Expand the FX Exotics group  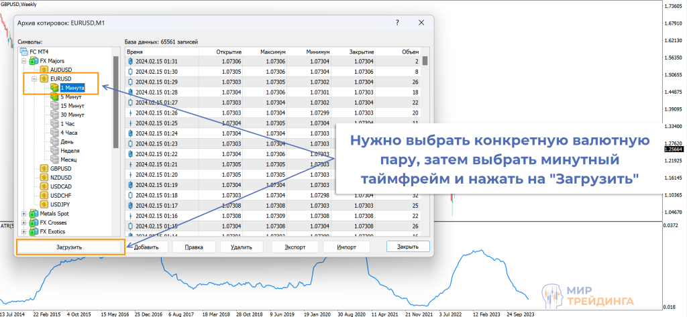[x=24, y=232]
